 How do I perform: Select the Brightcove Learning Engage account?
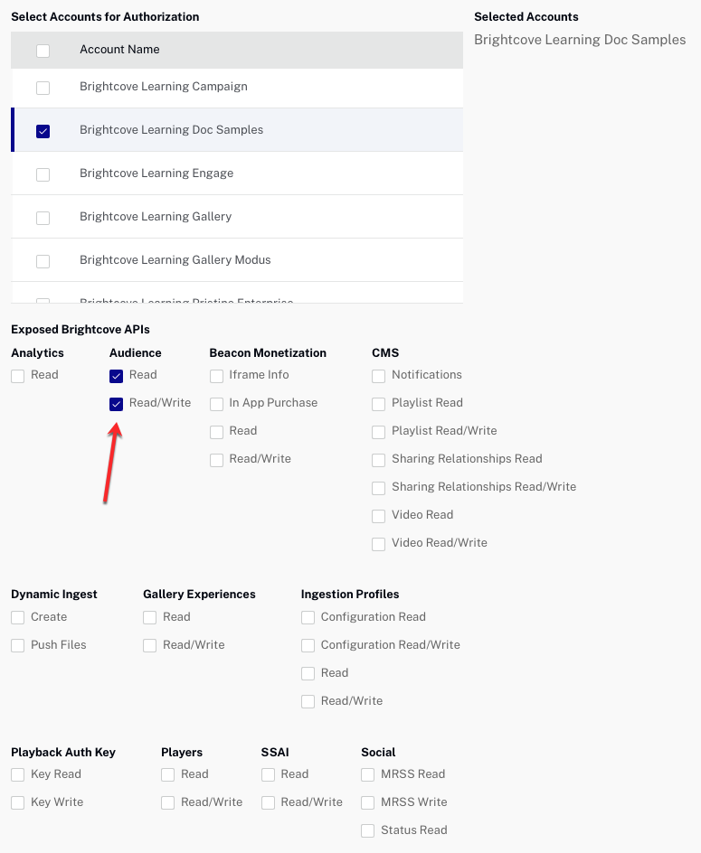43,174
